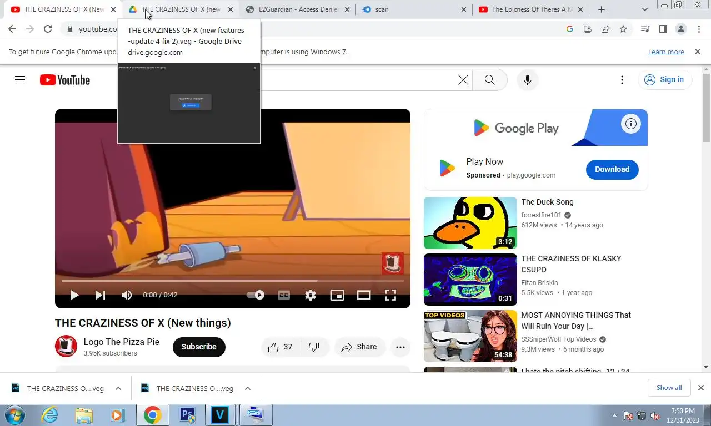
Task: Open a new Chrome tab
Action: point(602,9)
